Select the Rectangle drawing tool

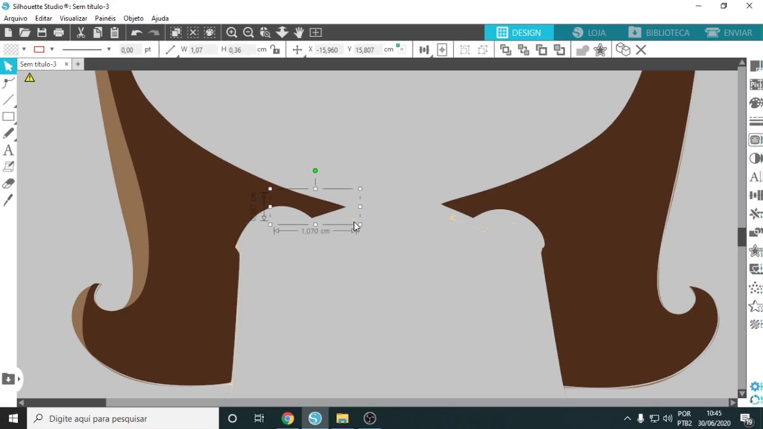8,117
